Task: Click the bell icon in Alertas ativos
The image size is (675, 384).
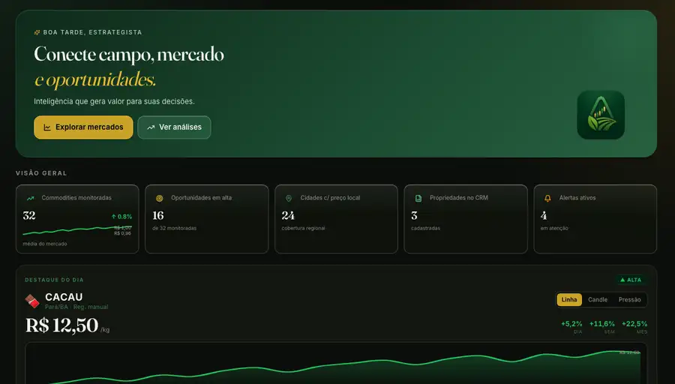Action: [x=547, y=198]
